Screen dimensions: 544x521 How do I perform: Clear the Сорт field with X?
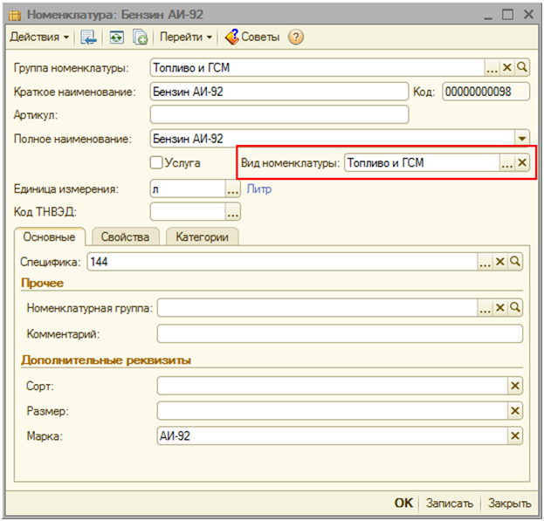515,386
